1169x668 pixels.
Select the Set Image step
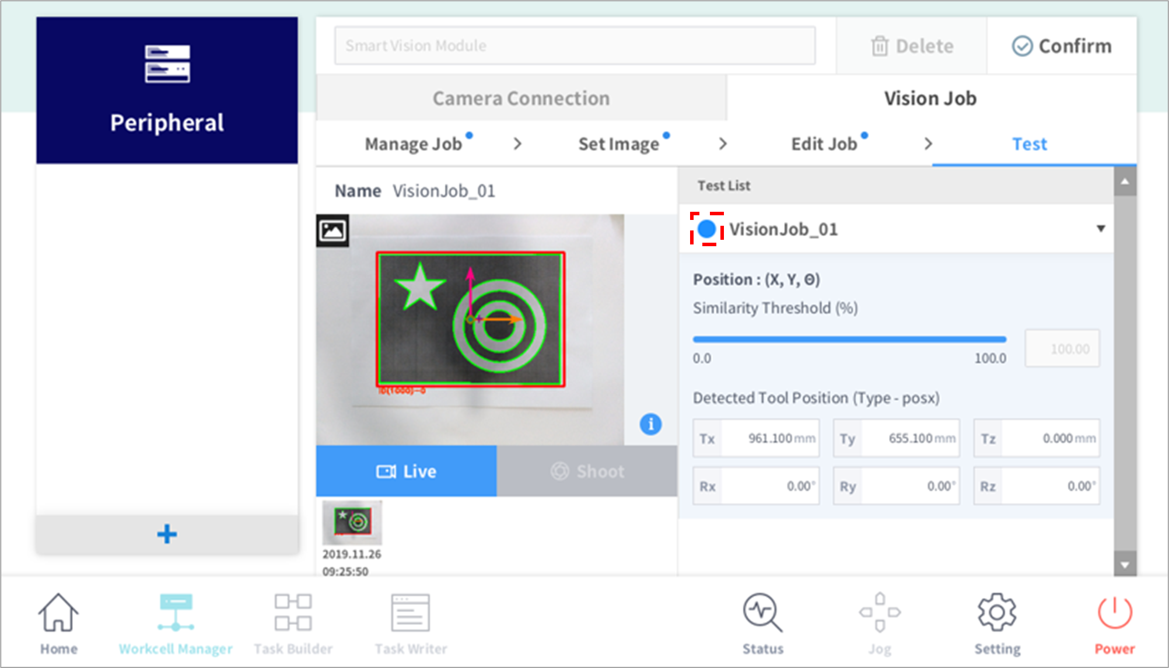click(618, 144)
